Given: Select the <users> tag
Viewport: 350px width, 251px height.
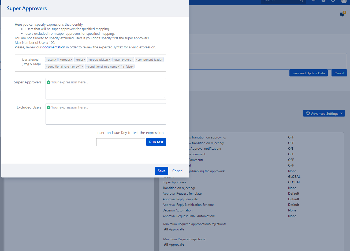Looking at the screenshot, I should coord(51,60).
